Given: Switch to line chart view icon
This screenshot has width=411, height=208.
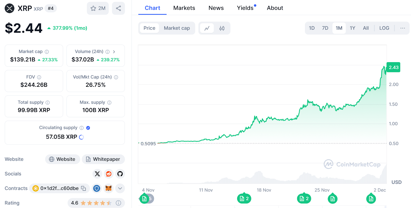Looking at the screenshot, I should 207,28.
